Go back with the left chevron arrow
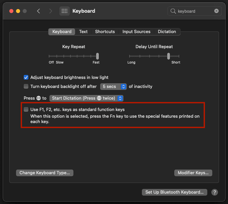This screenshot has height=204, width=228. (38, 11)
